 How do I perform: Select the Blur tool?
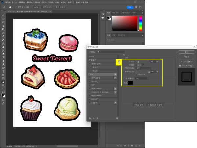coord(3,61)
